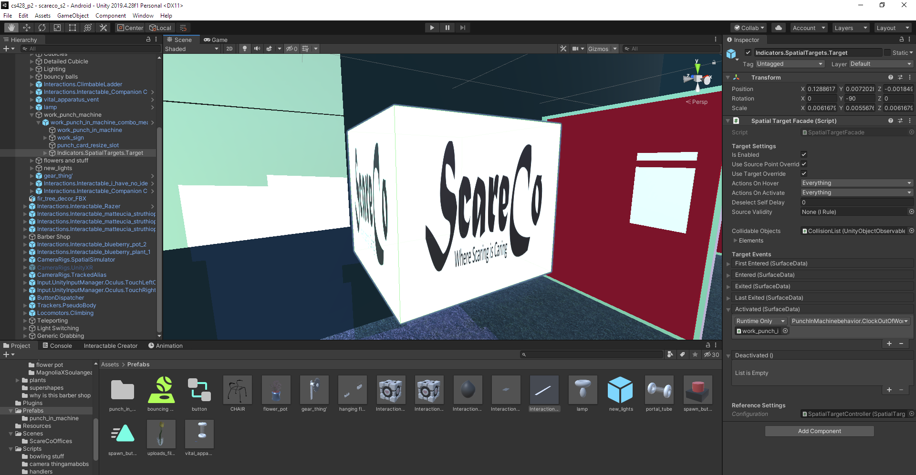The width and height of the screenshot is (916, 475).
Task: Open the Shaded draw mode dropdown
Action: tap(192, 49)
